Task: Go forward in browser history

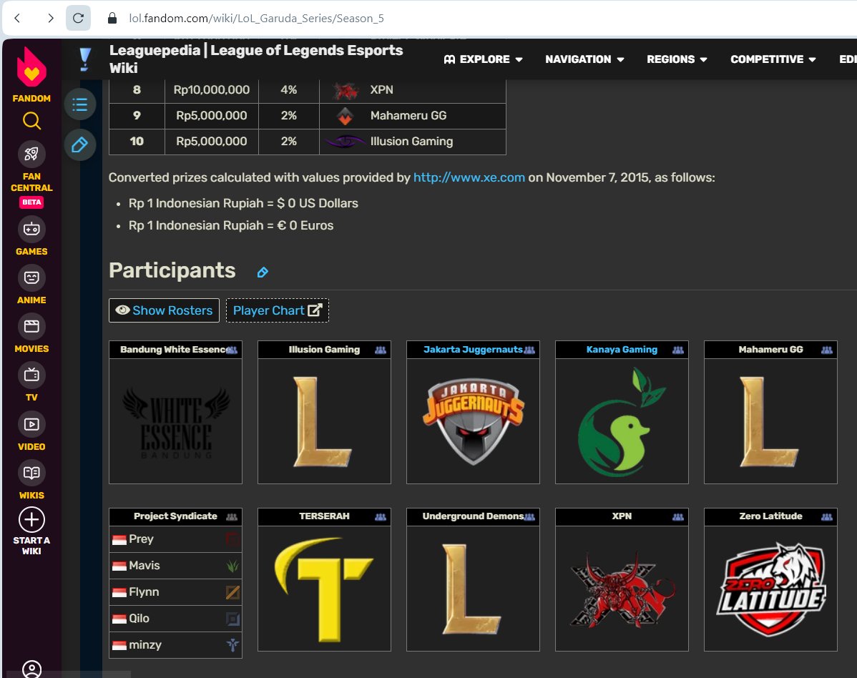Action: 50,18
